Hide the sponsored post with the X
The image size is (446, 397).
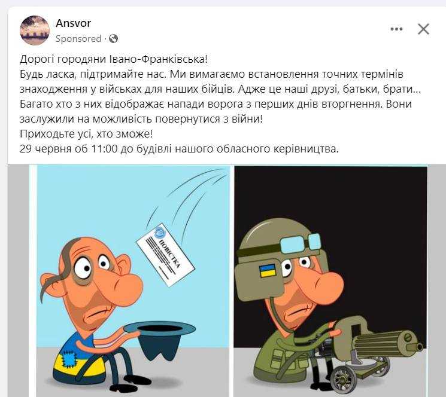pyautogui.click(x=423, y=29)
